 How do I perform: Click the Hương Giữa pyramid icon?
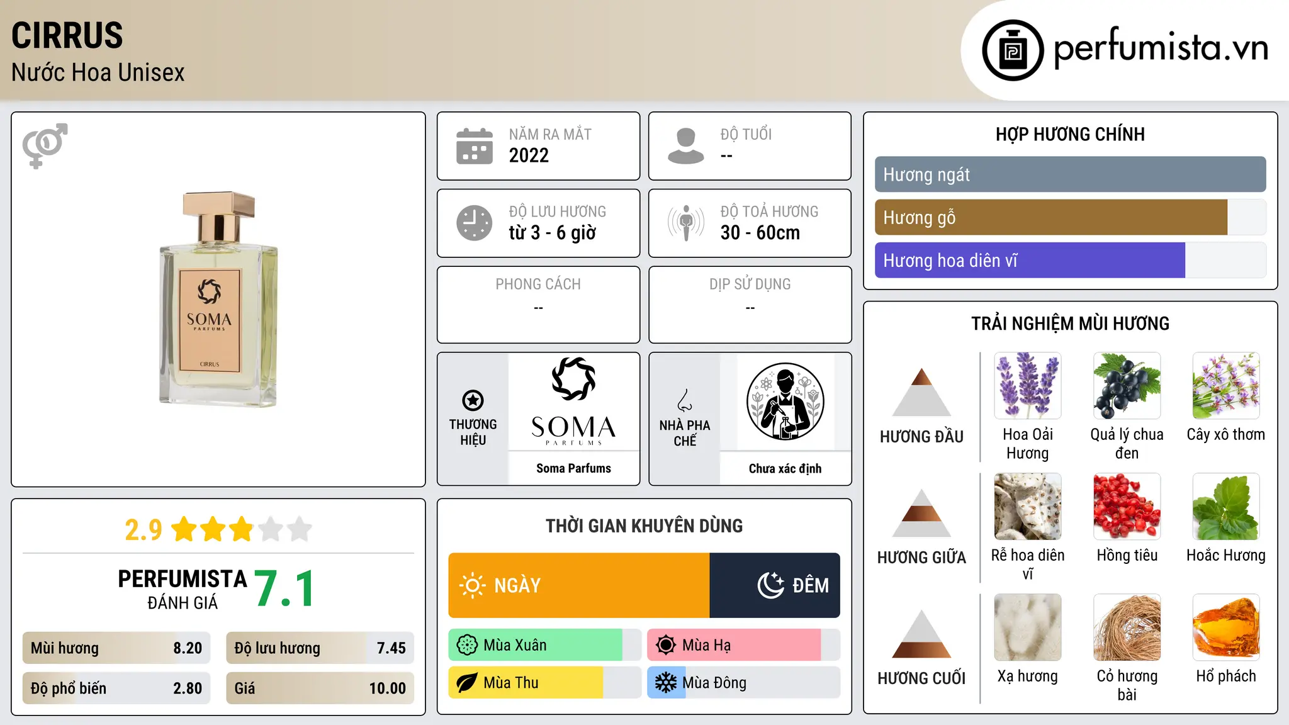tap(922, 513)
